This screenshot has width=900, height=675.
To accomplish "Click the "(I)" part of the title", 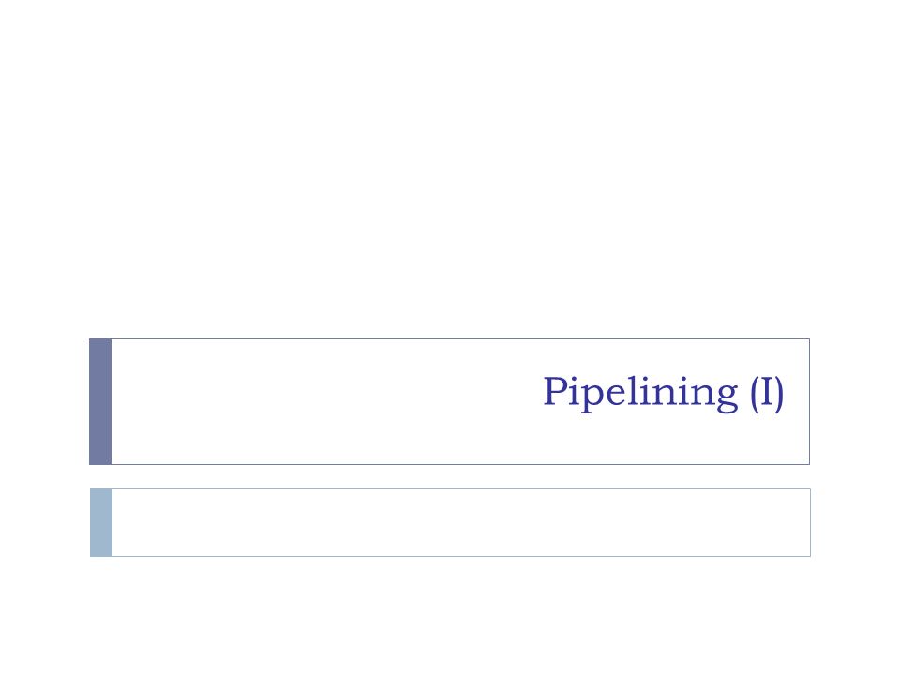I will click(767, 394).
